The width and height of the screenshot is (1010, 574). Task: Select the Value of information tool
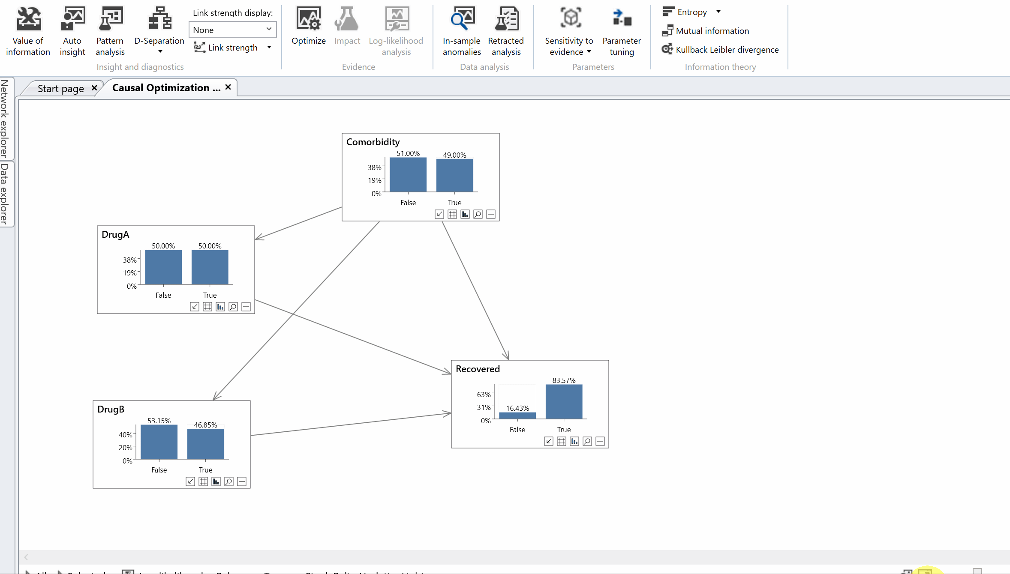pyautogui.click(x=28, y=30)
